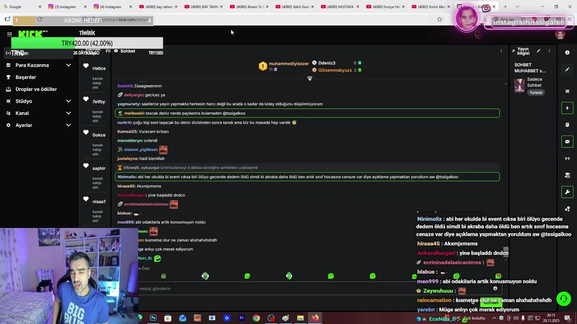577x324 pixels.
Task: Click the SOHBET MUHABBET stream title text
Action: coord(530,68)
